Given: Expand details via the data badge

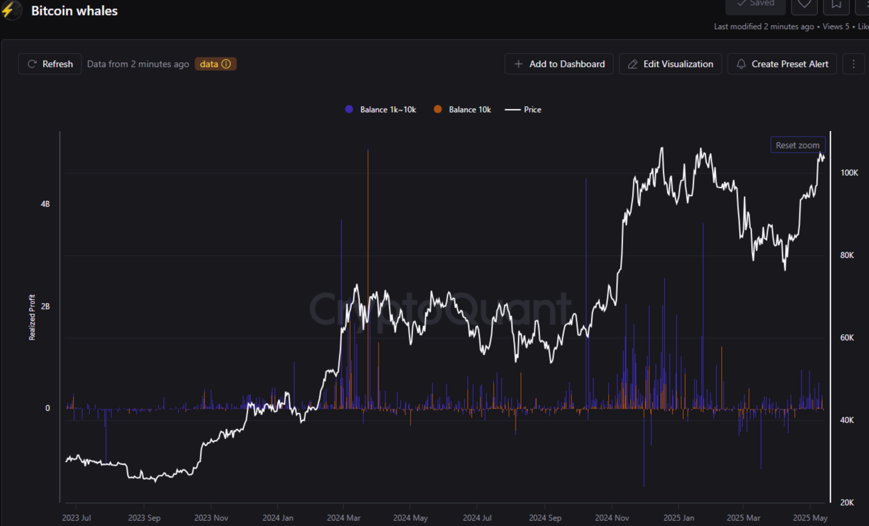Looking at the screenshot, I should (x=215, y=64).
